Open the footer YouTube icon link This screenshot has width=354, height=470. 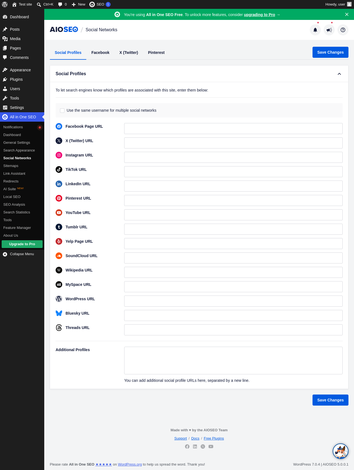click(211, 446)
